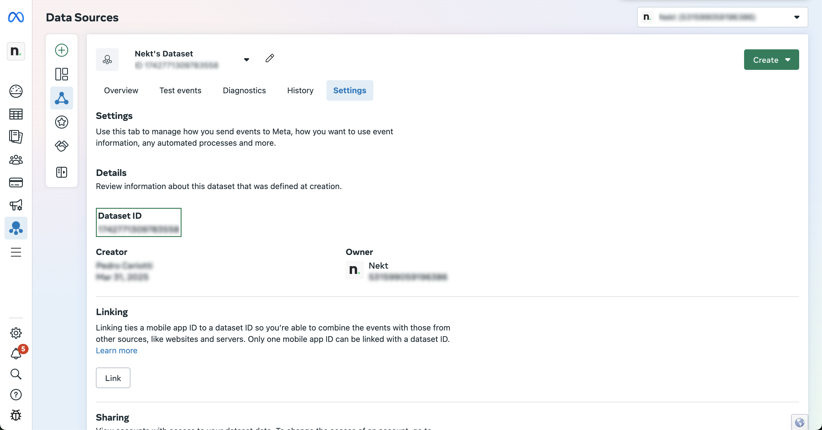The height and width of the screenshot is (430, 822).
Task: Click the Meta logo icon
Action: 16,17
